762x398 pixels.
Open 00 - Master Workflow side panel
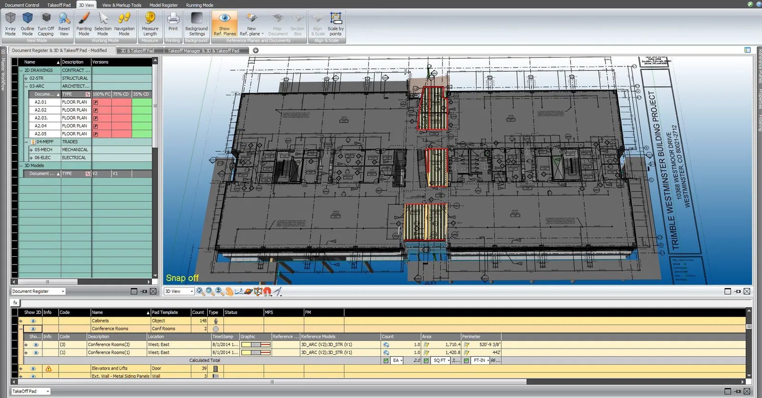pos(3,70)
